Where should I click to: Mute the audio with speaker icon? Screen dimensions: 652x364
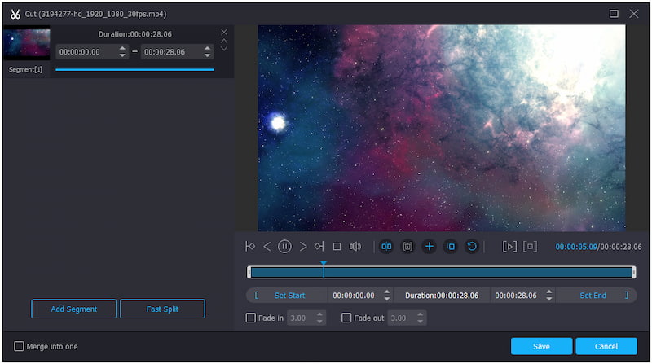[355, 247]
